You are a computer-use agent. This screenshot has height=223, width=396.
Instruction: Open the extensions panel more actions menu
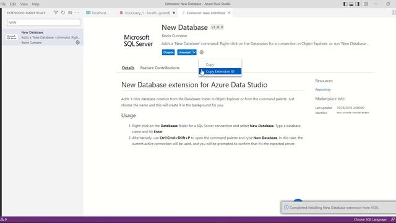(77, 12)
